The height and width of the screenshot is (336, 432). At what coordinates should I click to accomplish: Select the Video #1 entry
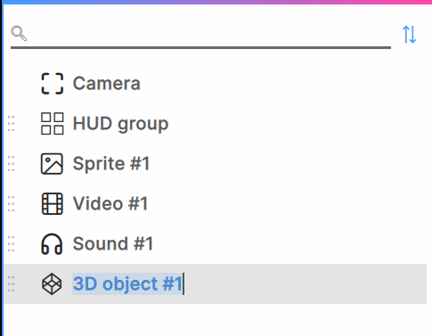tap(216, 204)
